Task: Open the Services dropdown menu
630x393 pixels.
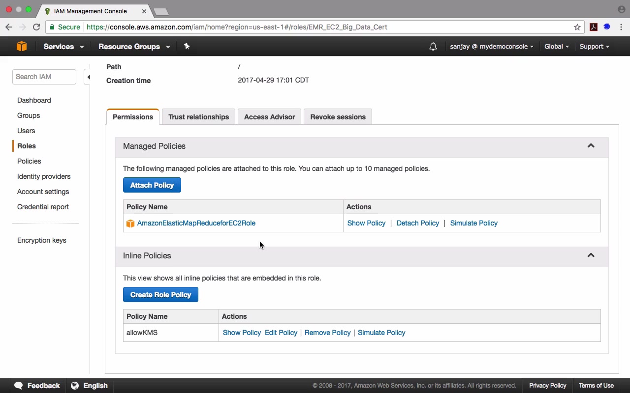Action: (x=63, y=47)
